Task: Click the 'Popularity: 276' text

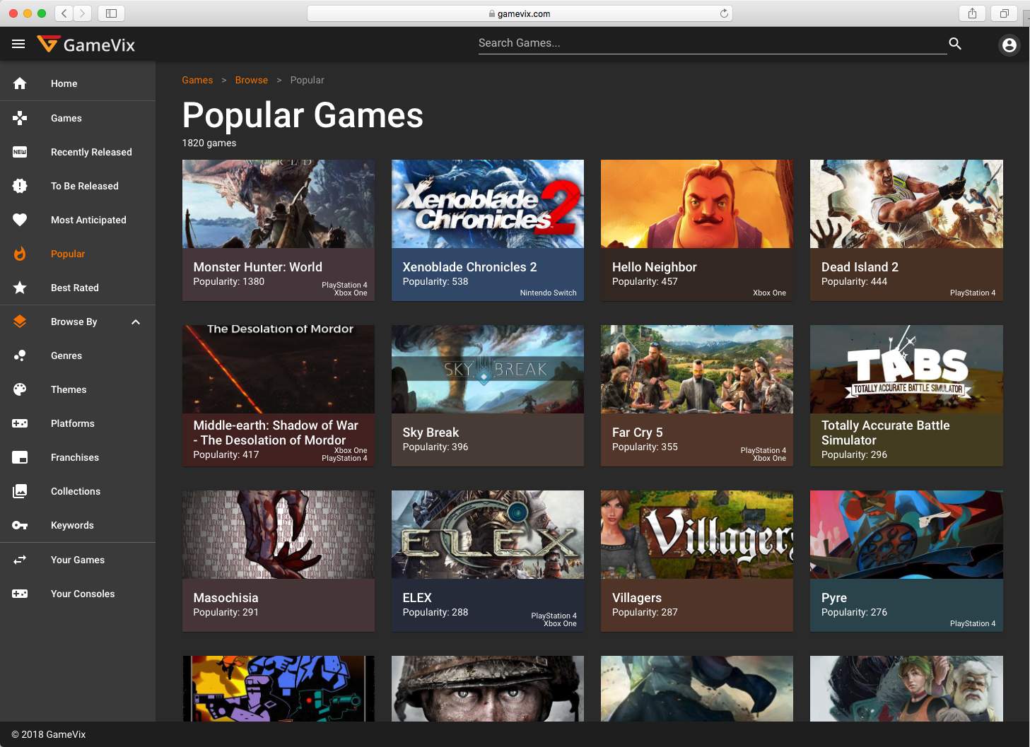Action: pos(854,612)
